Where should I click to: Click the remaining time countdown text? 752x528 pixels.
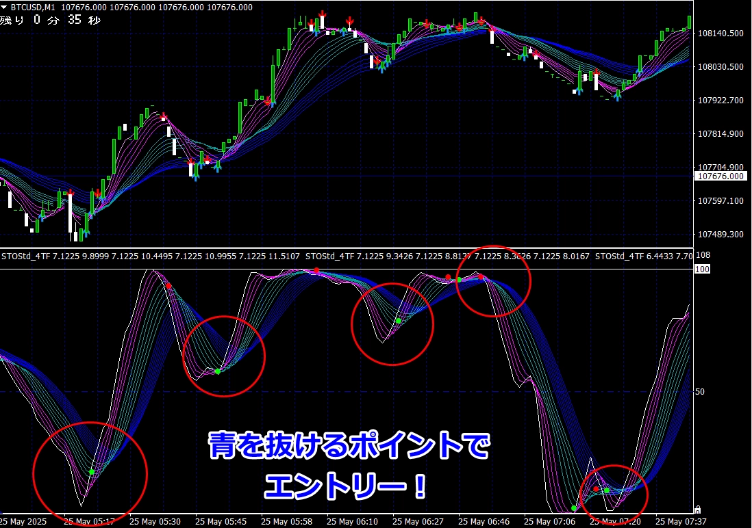(50, 20)
